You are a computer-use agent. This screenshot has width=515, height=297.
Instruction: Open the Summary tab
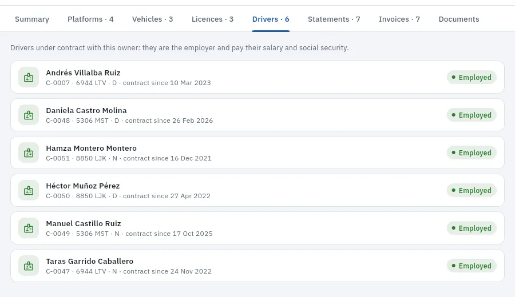[32, 19]
